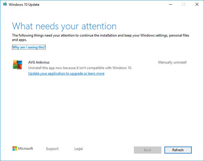
Task: Click the Windows 10 Update title bar icon
Action: pos(5,4)
